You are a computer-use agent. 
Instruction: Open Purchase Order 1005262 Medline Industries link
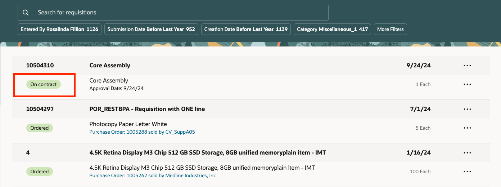(x=153, y=176)
